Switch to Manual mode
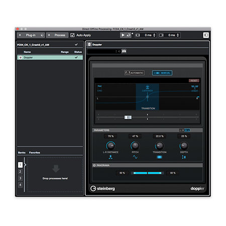This screenshot has height=226, width=226. point(162,73)
